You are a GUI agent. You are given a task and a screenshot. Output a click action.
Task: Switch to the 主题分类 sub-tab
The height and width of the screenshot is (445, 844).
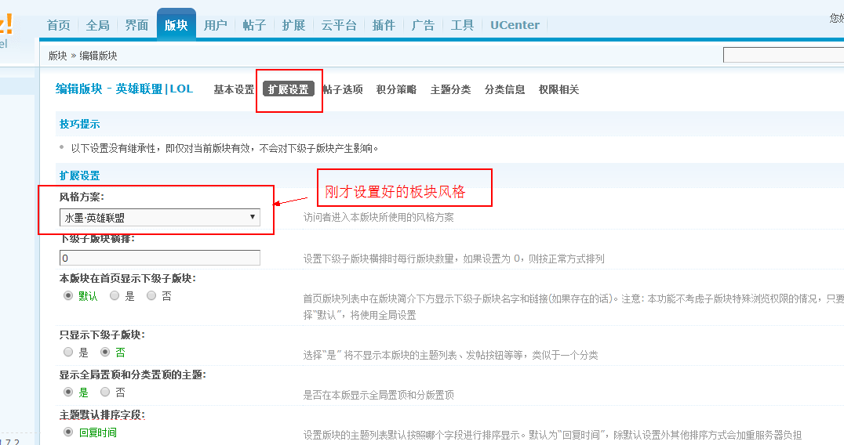450,90
